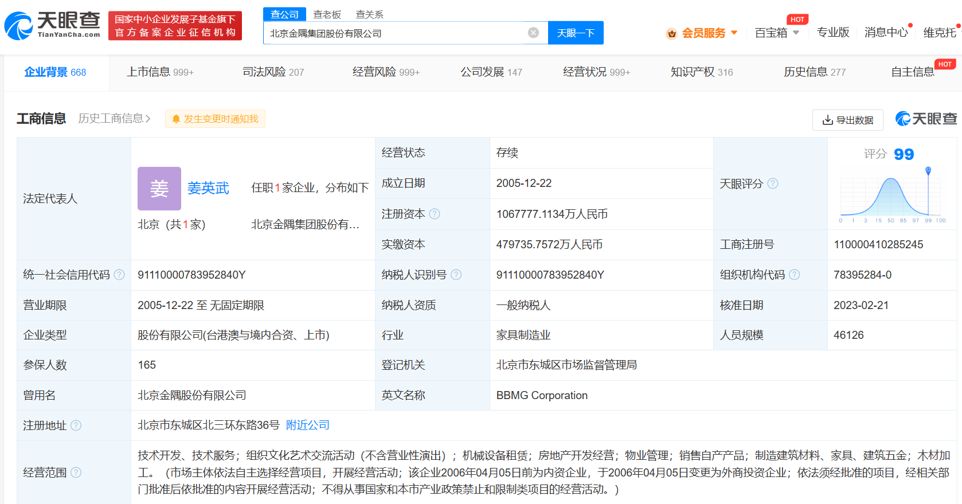Open the help icon next to 组织机构代码
Image resolution: width=962 pixels, height=504 pixels.
click(x=794, y=275)
